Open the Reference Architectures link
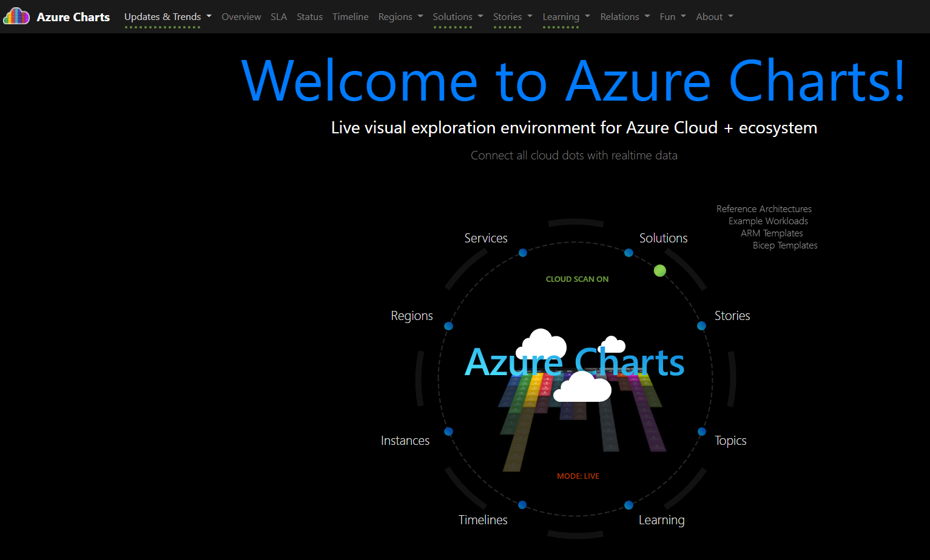Image resolution: width=930 pixels, height=560 pixels. click(764, 208)
